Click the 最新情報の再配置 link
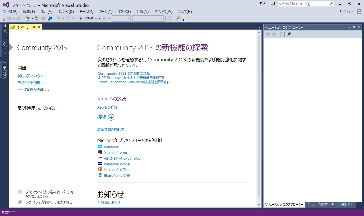Screen dimensions: 364x216 pos(111,129)
